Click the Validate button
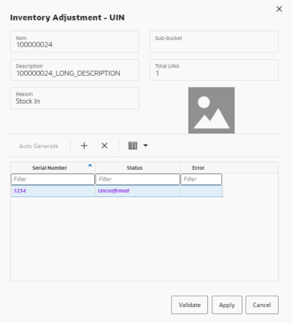292x323 pixels. pos(189,305)
